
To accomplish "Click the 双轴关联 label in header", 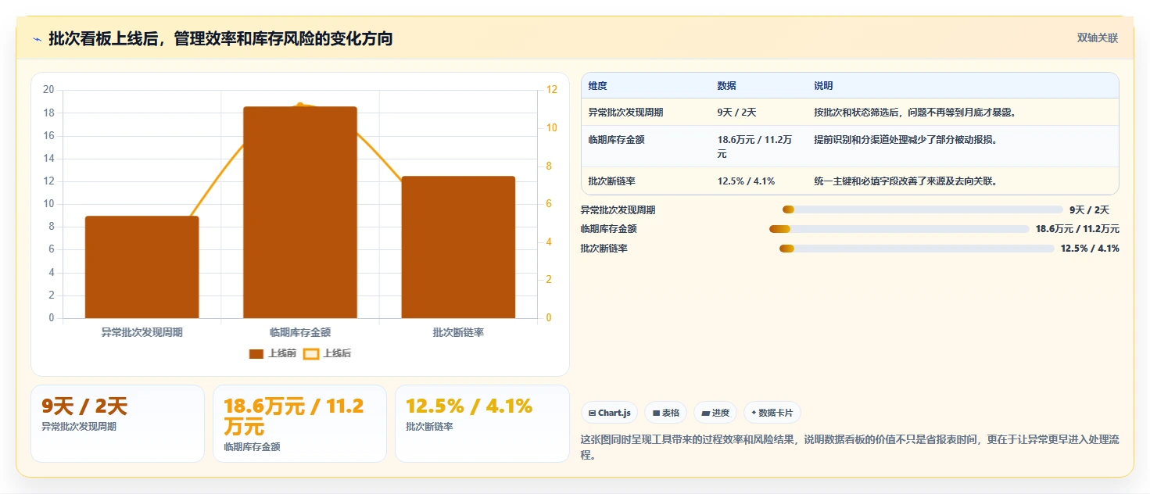I will coord(1098,38).
